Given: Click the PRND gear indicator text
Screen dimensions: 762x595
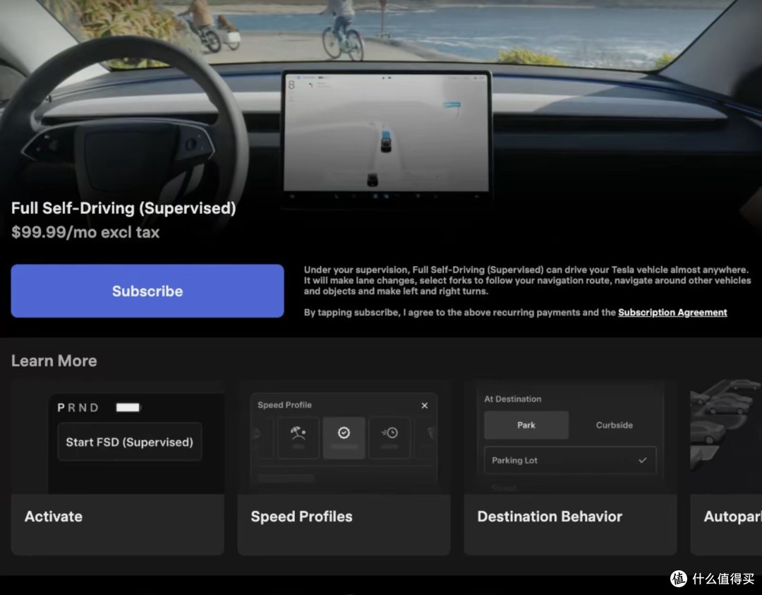Looking at the screenshot, I should click(x=78, y=407).
